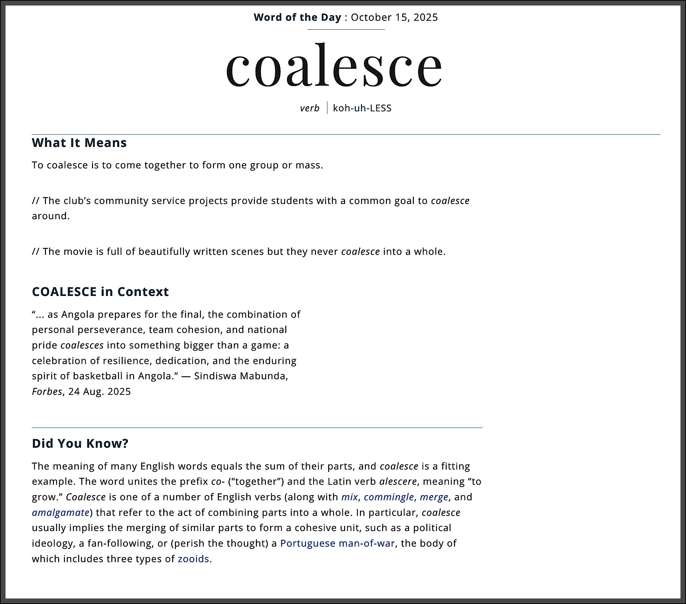Viewport: 686px width, 604px height.
Task: Click the italic Latin verb 'alescere'
Action: [398, 481]
